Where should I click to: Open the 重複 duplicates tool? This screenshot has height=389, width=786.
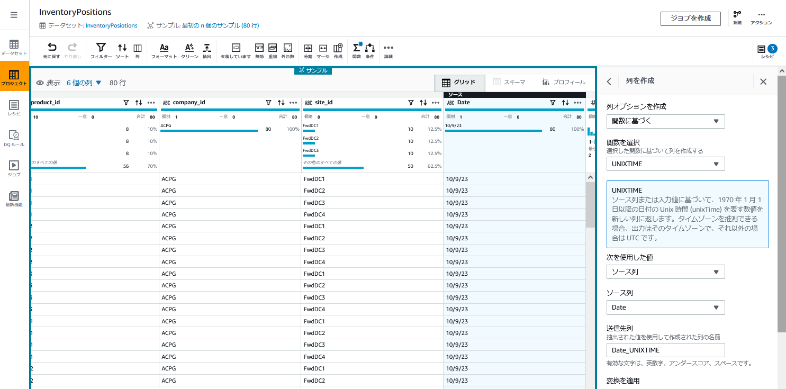pyautogui.click(x=273, y=51)
